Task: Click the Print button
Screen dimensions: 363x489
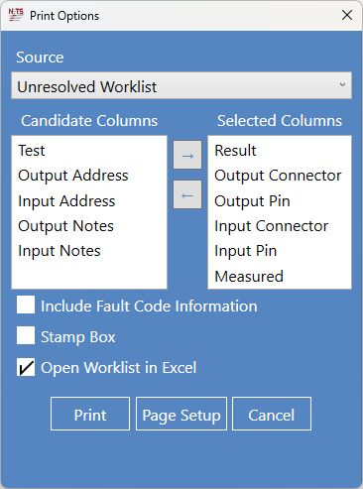Action: 90,414
